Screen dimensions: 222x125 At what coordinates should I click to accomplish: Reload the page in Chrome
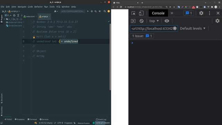coord(121,7)
